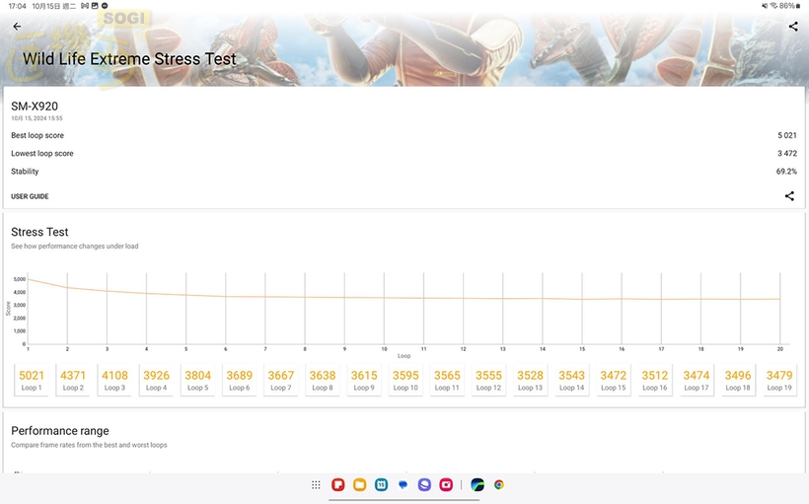Launch Samsung Internet browser from taskbar
809x504 pixels.
(424, 484)
